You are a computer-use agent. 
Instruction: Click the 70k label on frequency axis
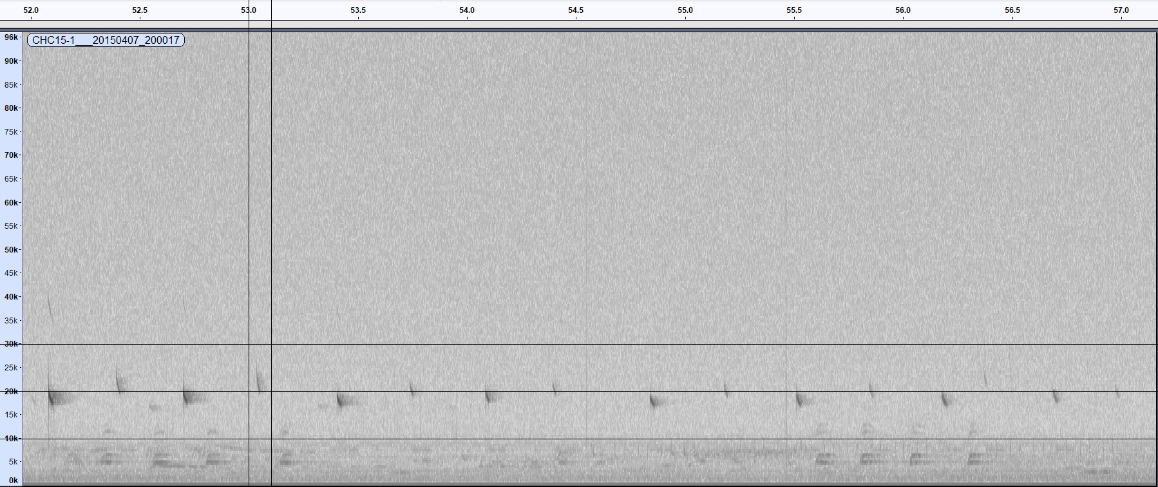tap(11, 155)
